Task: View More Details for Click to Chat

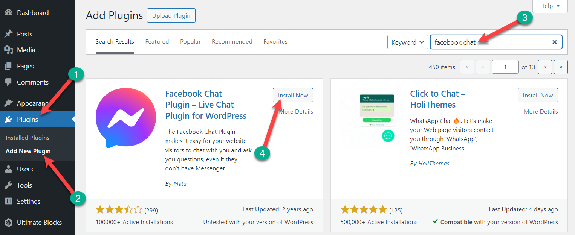Action: pyautogui.click(x=541, y=111)
